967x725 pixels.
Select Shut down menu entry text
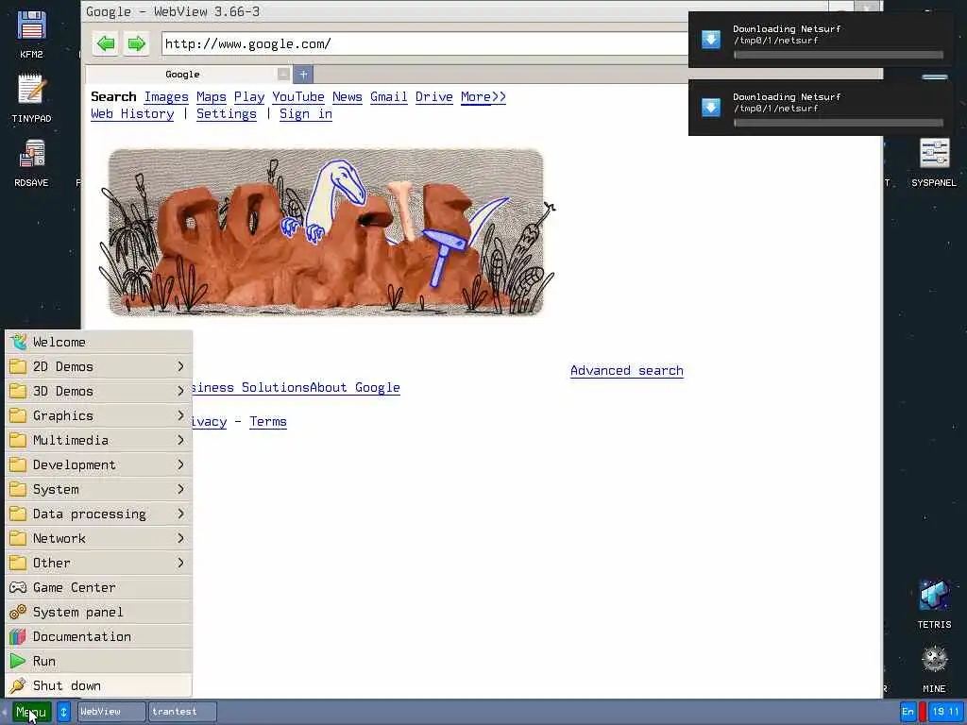pyautogui.click(x=67, y=686)
